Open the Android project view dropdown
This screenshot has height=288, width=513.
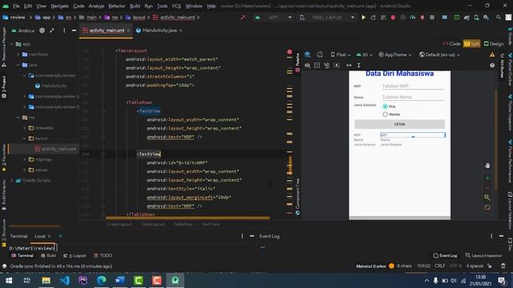tap(23, 30)
